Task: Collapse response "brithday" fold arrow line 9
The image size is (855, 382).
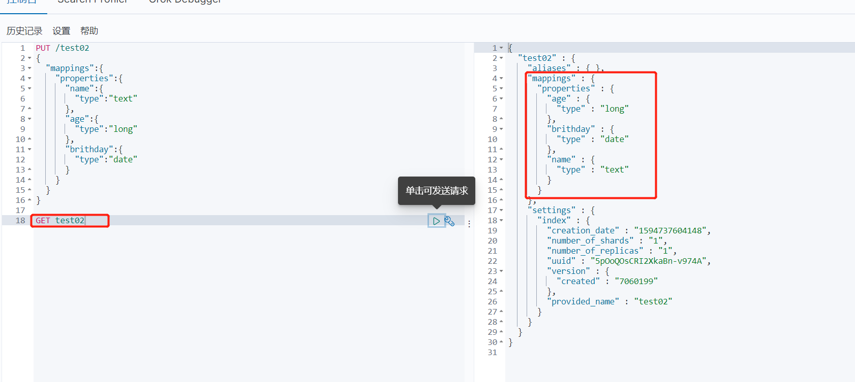Action: (501, 129)
